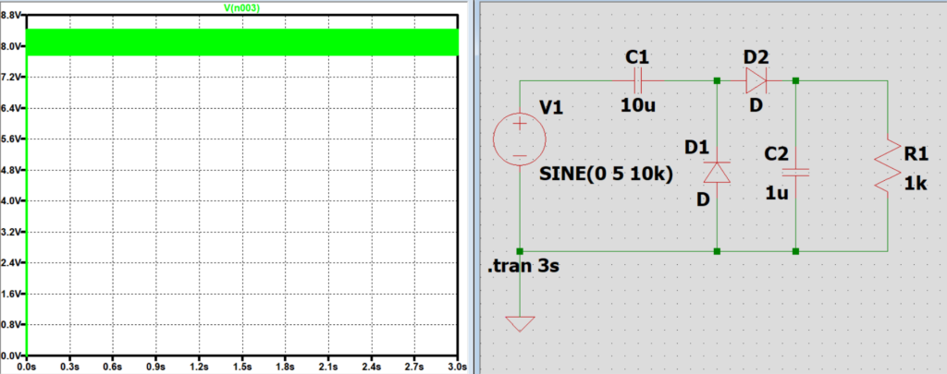Image resolution: width=947 pixels, height=374 pixels.
Task: Click the D1 component label
Action: [697, 147]
